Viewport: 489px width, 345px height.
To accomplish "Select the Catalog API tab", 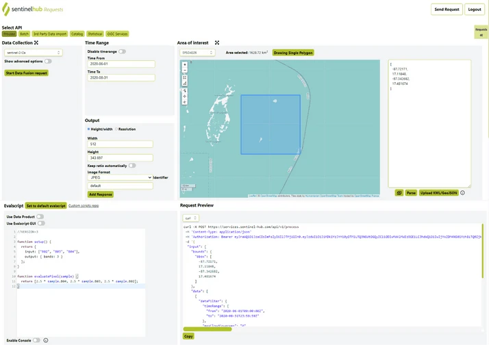I will [77, 34].
